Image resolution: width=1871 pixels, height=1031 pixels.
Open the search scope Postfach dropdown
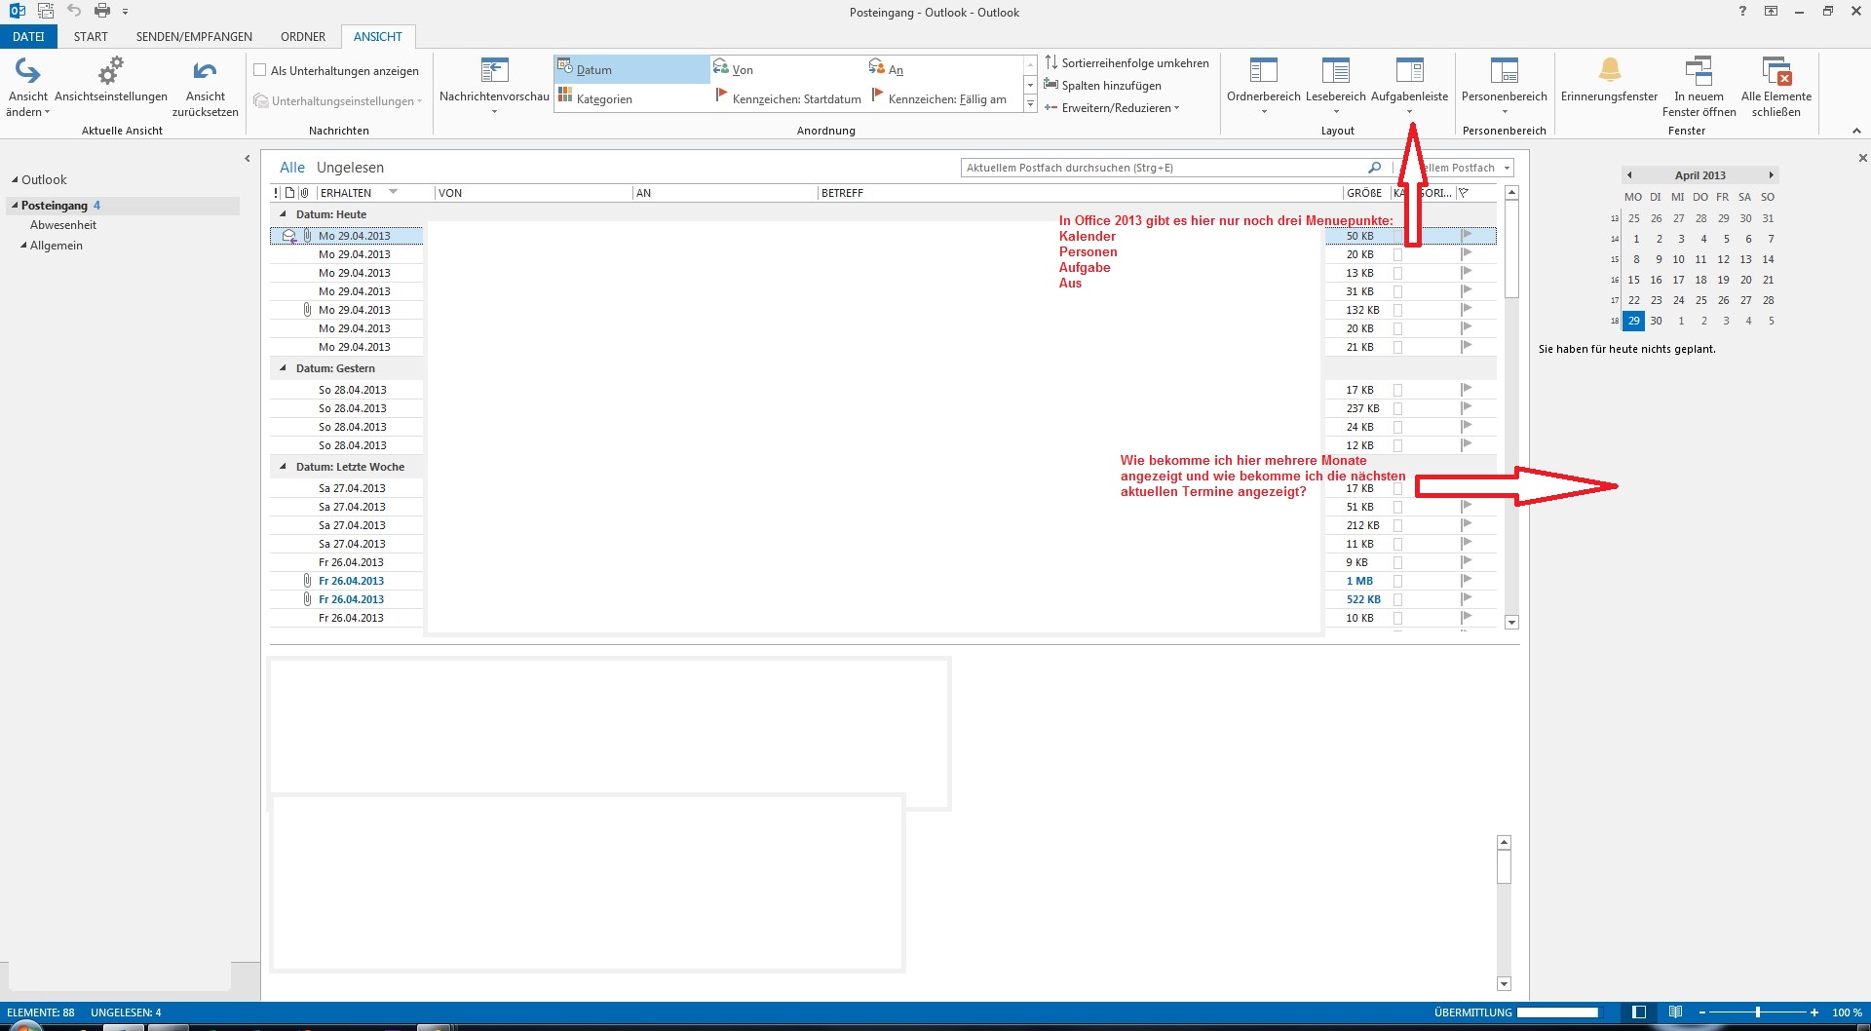click(x=1507, y=168)
